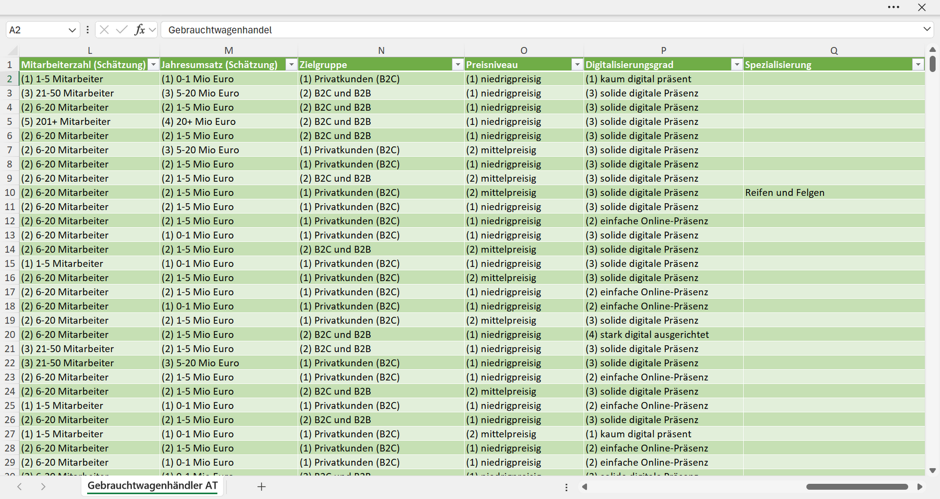Select row 20 header
The image size is (940, 499).
click(9, 334)
